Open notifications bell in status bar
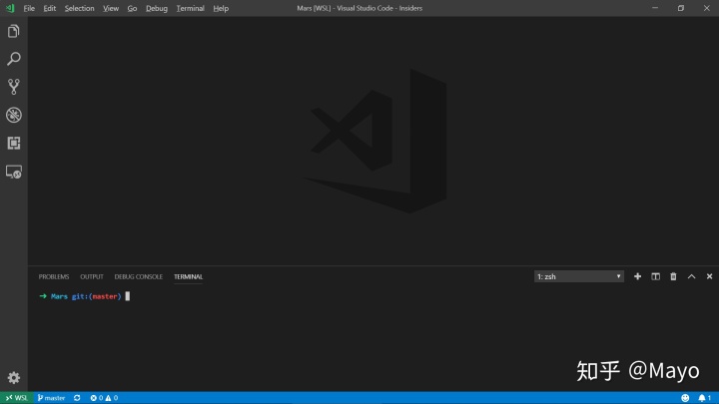Image resolution: width=719 pixels, height=404 pixels. pyautogui.click(x=704, y=398)
